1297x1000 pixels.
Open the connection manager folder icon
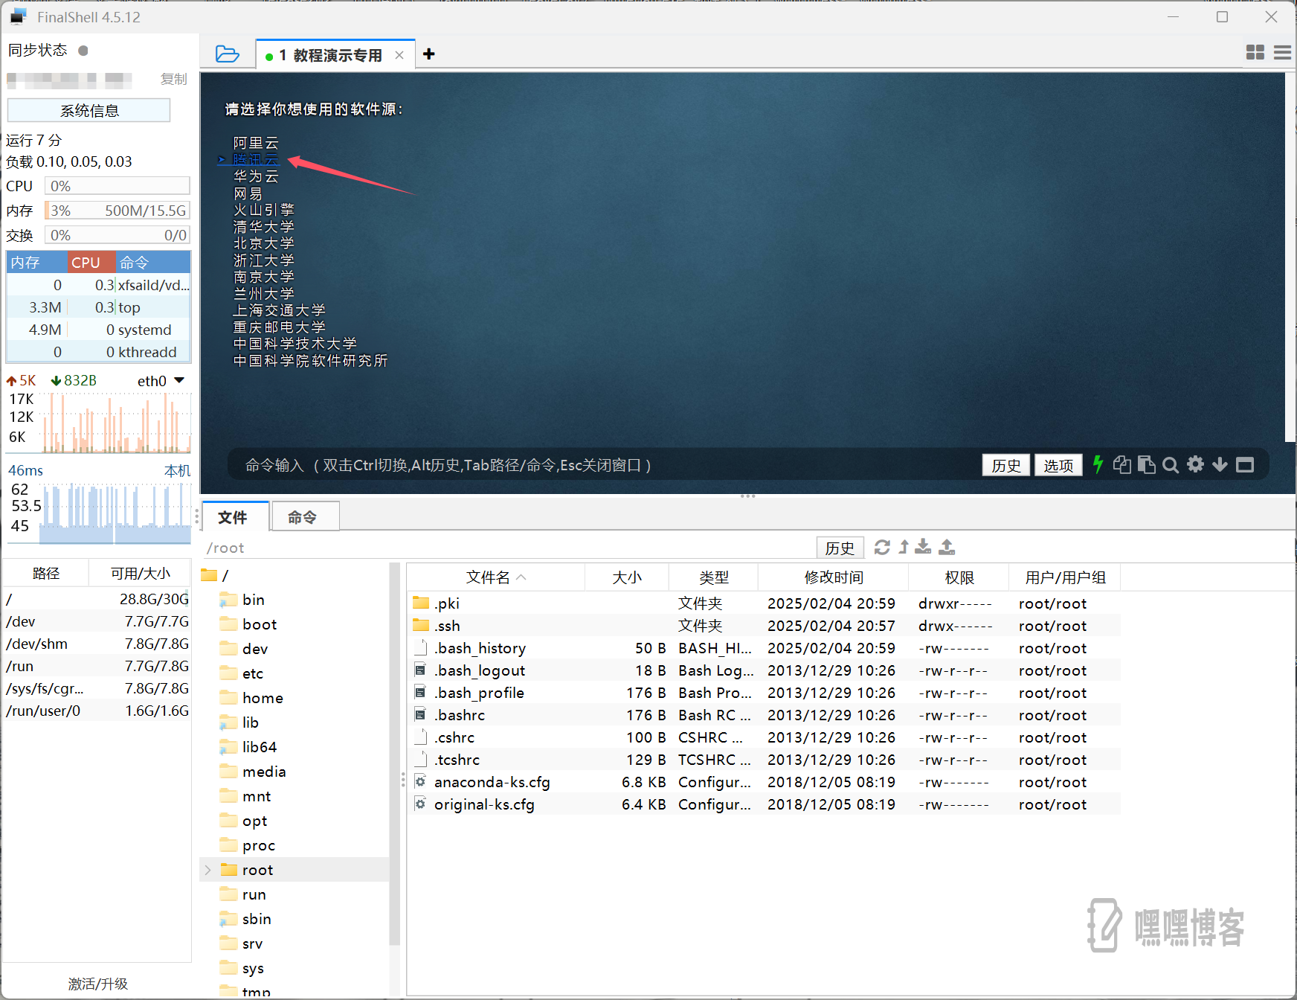coord(228,53)
